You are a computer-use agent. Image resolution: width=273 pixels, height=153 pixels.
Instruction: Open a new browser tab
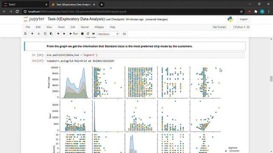tap(102, 5)
